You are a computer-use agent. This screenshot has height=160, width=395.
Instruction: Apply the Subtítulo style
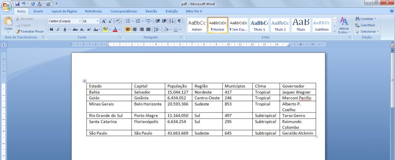(x=322, y=25)
